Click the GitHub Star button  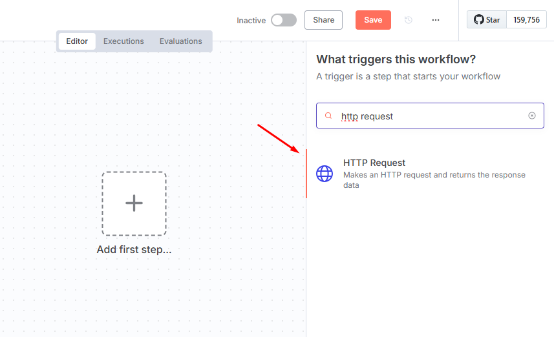coord(487,20)
